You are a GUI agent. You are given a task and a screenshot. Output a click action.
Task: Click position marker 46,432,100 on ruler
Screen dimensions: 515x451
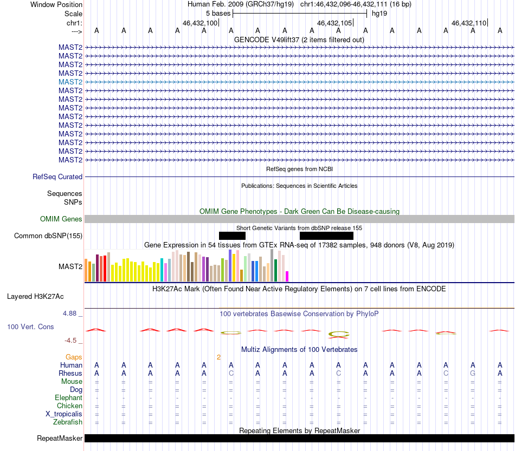[200, 23]
